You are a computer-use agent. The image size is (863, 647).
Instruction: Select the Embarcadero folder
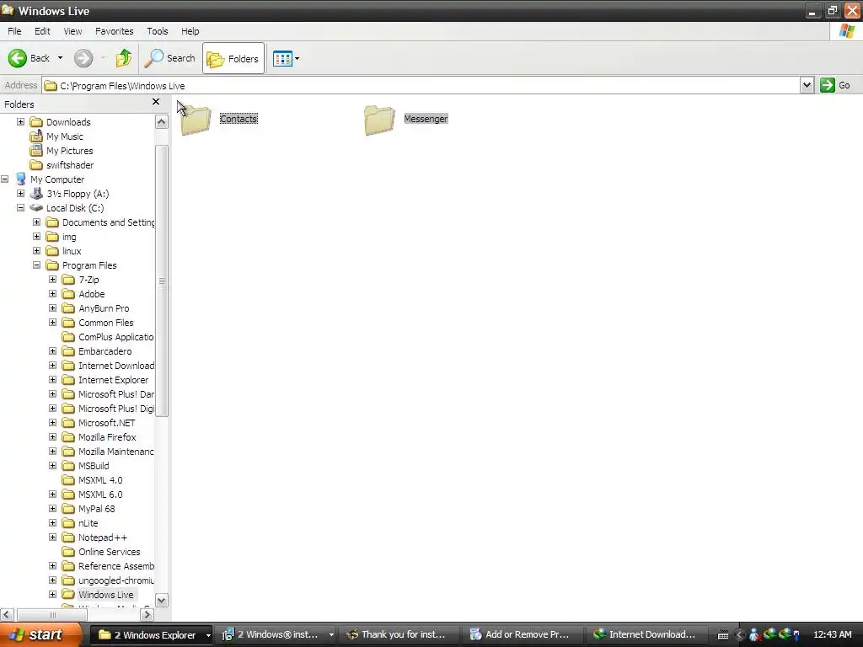coord(105,351)
